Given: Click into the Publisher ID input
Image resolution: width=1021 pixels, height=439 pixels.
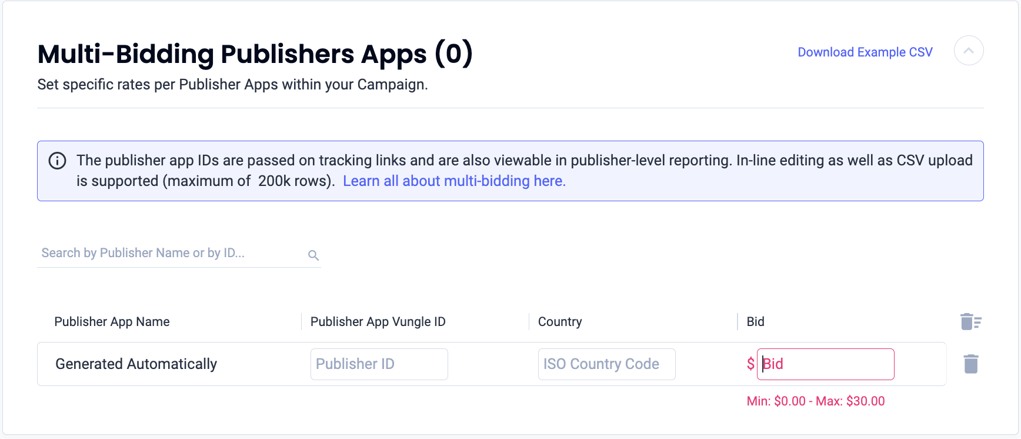Looking at the screenshot, I should tap(379, 364).
